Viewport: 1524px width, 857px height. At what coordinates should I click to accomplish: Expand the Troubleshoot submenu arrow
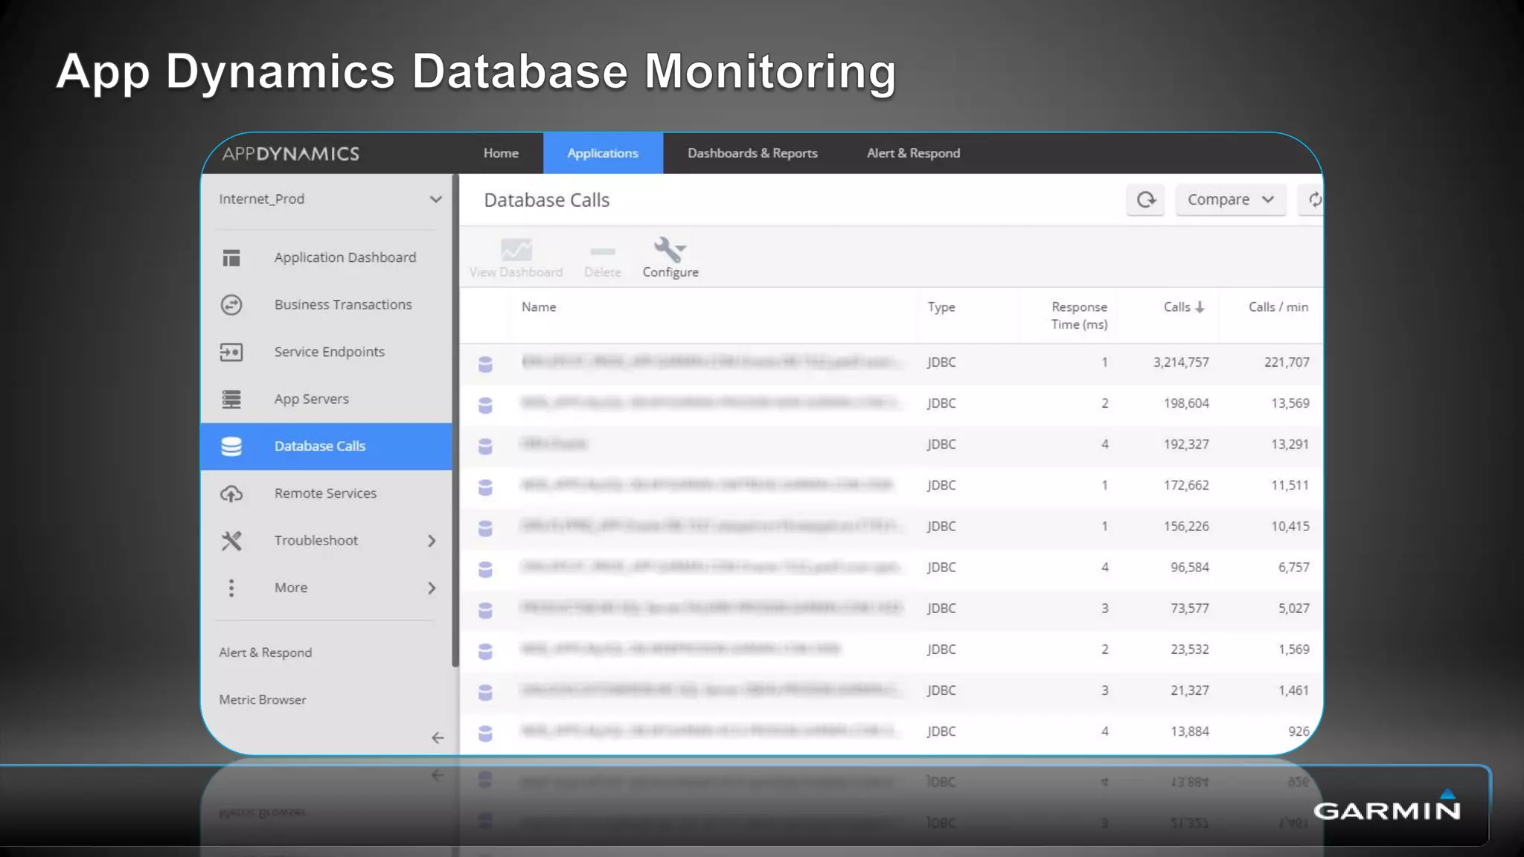point(432,541)
